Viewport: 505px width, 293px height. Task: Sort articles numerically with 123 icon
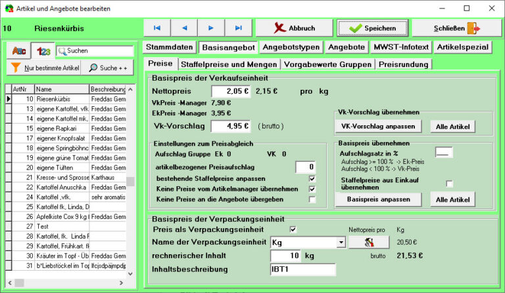pyautogui.click(x=43, y=51)
